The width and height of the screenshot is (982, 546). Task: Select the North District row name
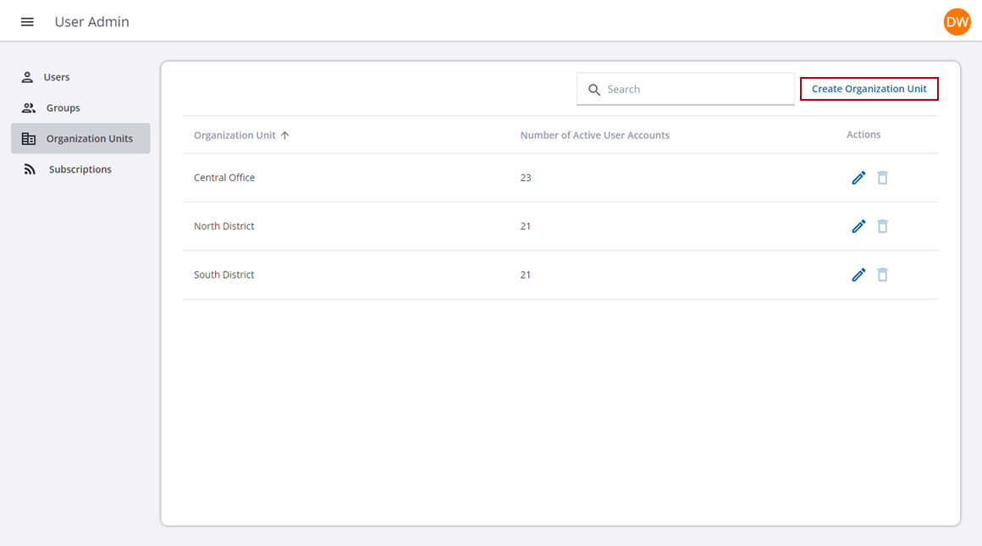coord(224,226)
